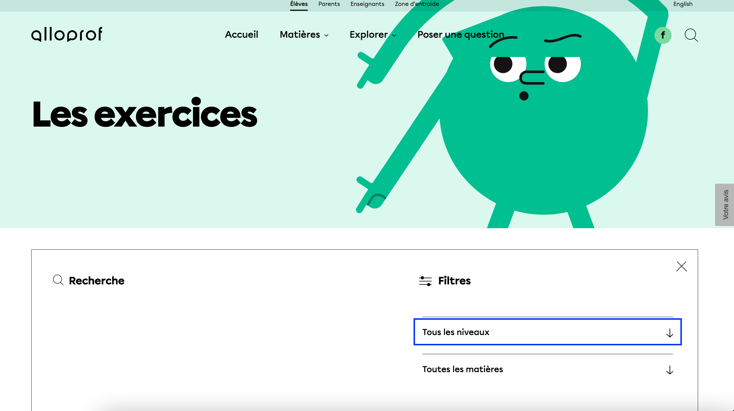Open the search magnifier icon in header
Image resolution: width=734 pixels, height=411 pixels.
(x=691, y=35)
